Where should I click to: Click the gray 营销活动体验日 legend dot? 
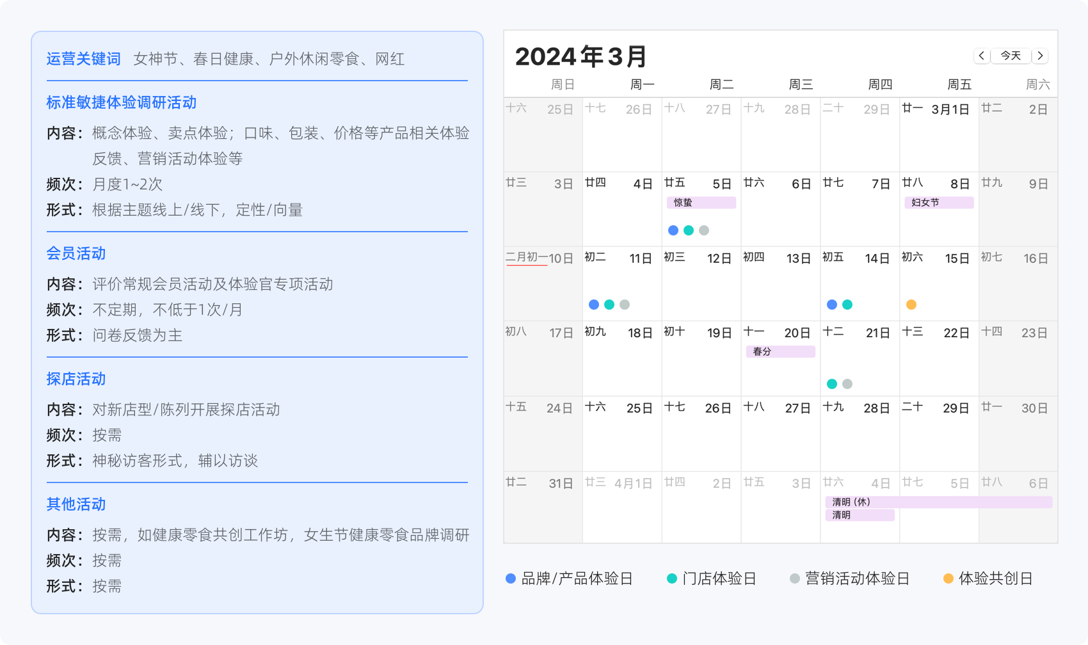click(795, 578)
